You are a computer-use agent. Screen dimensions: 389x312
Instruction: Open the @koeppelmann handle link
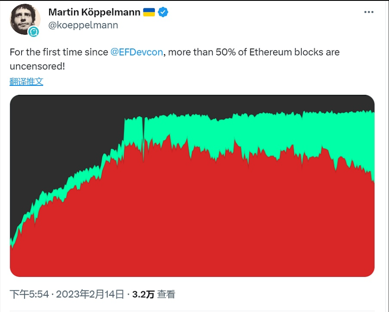(x=83, y=25)
